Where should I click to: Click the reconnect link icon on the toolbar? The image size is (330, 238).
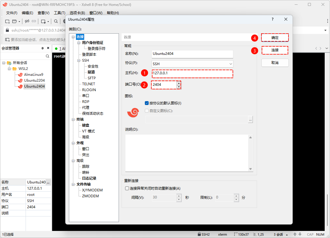(x=34, y=21)
